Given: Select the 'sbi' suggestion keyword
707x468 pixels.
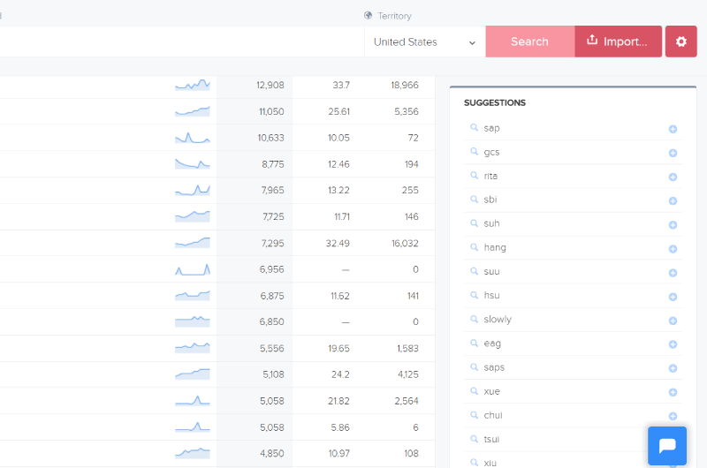Looking at the screenshot, I should pos(490,200).
